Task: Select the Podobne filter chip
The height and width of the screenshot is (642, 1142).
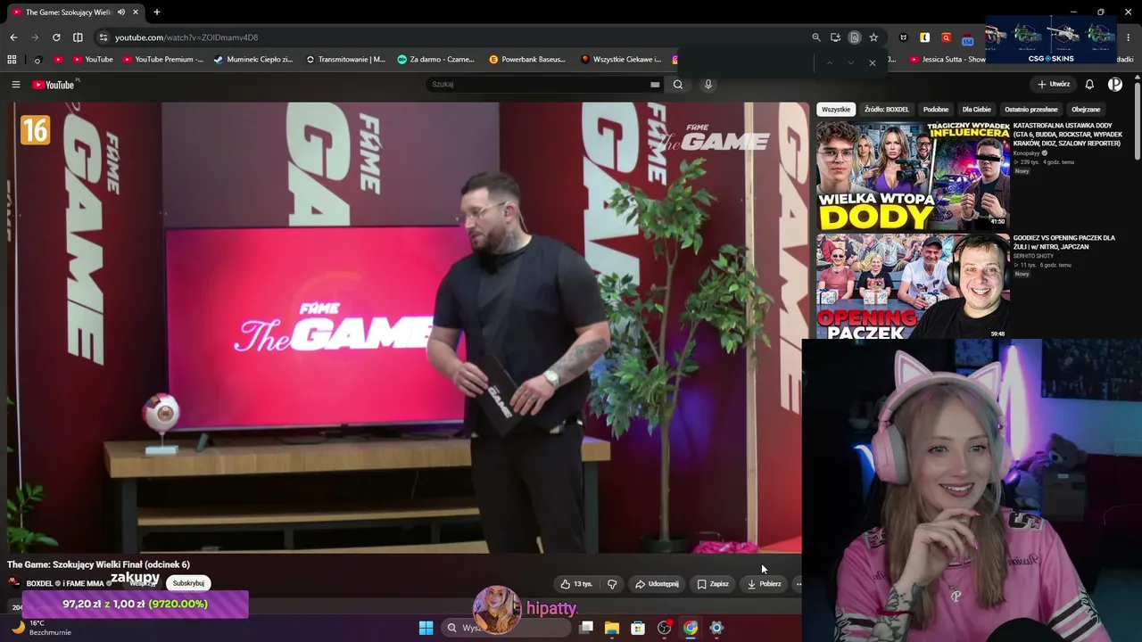Action: pyautogui.click(x=936, y=110)
